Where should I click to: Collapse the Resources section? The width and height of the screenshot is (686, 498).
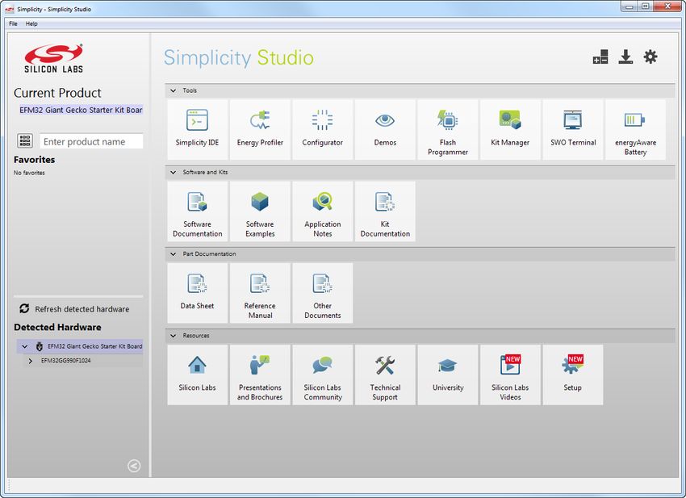coord(174,336)
